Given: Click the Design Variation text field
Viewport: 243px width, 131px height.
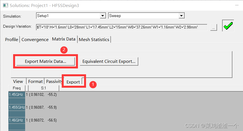Looking at the screenshot, I should point(121,27).
